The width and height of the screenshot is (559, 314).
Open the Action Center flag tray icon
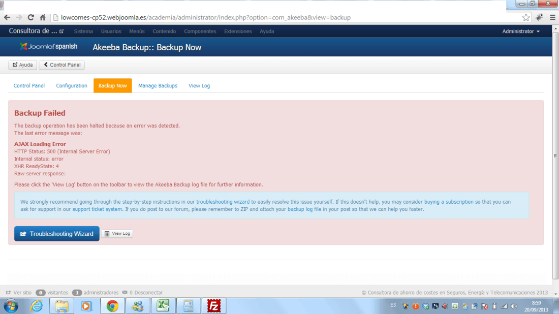pos(484,306)
